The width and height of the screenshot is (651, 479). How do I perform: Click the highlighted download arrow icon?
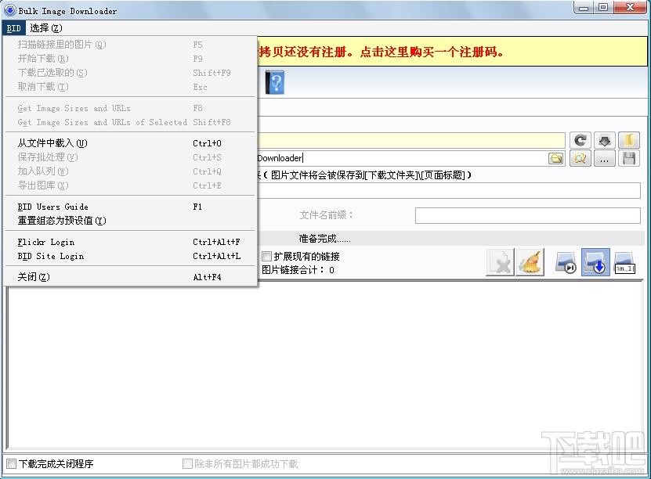[595, 262]
